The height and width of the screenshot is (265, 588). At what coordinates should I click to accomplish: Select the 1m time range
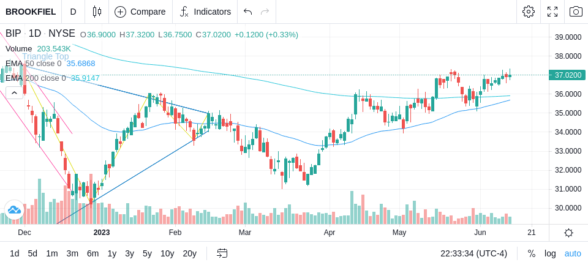(x=51, y=254)
